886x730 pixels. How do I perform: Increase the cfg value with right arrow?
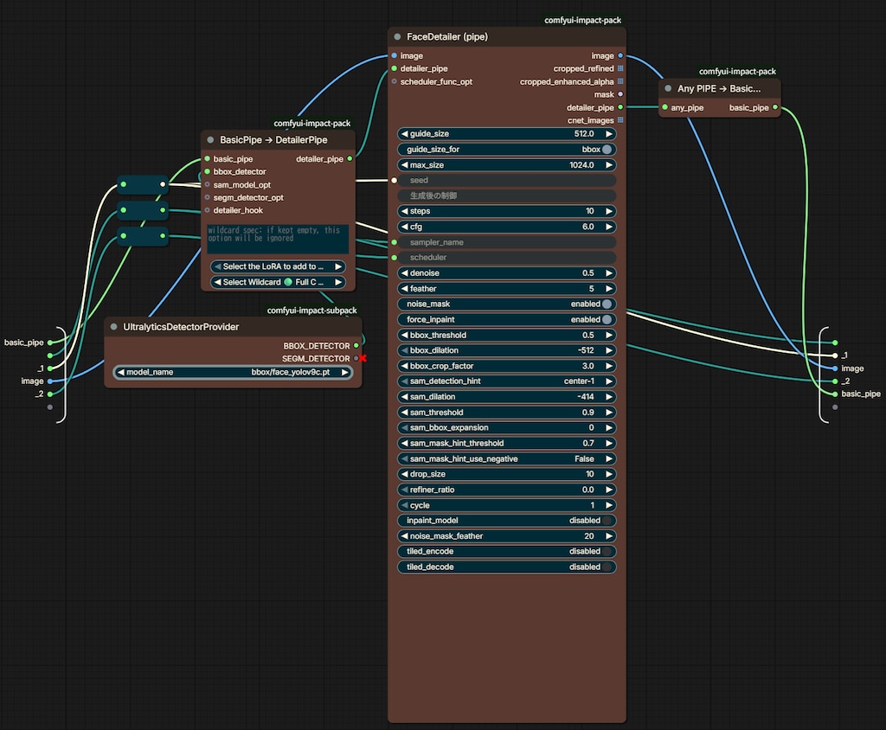[609, 227]
